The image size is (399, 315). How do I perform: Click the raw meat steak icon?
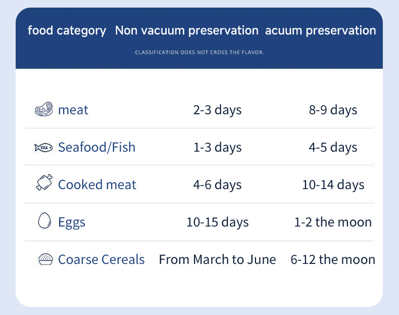[44, 110]
